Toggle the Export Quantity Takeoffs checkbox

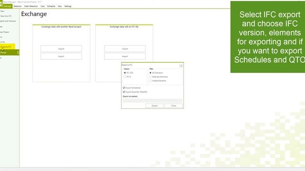pyautogui.click(x=124, y=92)
